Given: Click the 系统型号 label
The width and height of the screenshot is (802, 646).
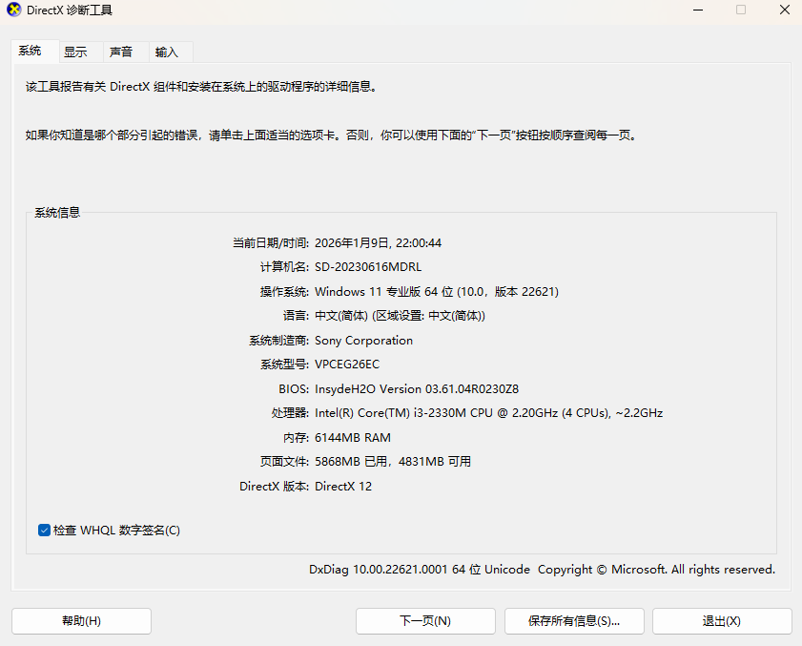Looking at the screenshot, I should pyautogui.click(x=284, y=365).
